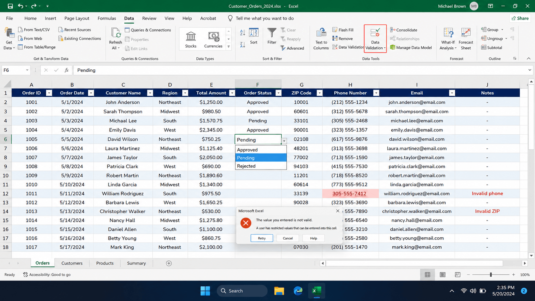Image resolution: width=535 pixels, height=301 pixels.
Task: Create a Forecast Sheet
Action: 466,39
